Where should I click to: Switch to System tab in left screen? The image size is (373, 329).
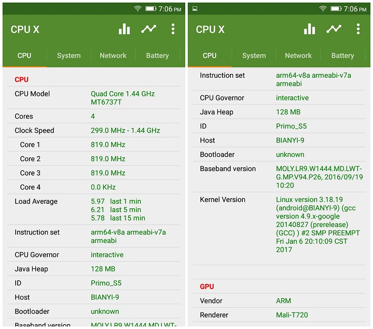pyautogui.click(x=69, y=55)
